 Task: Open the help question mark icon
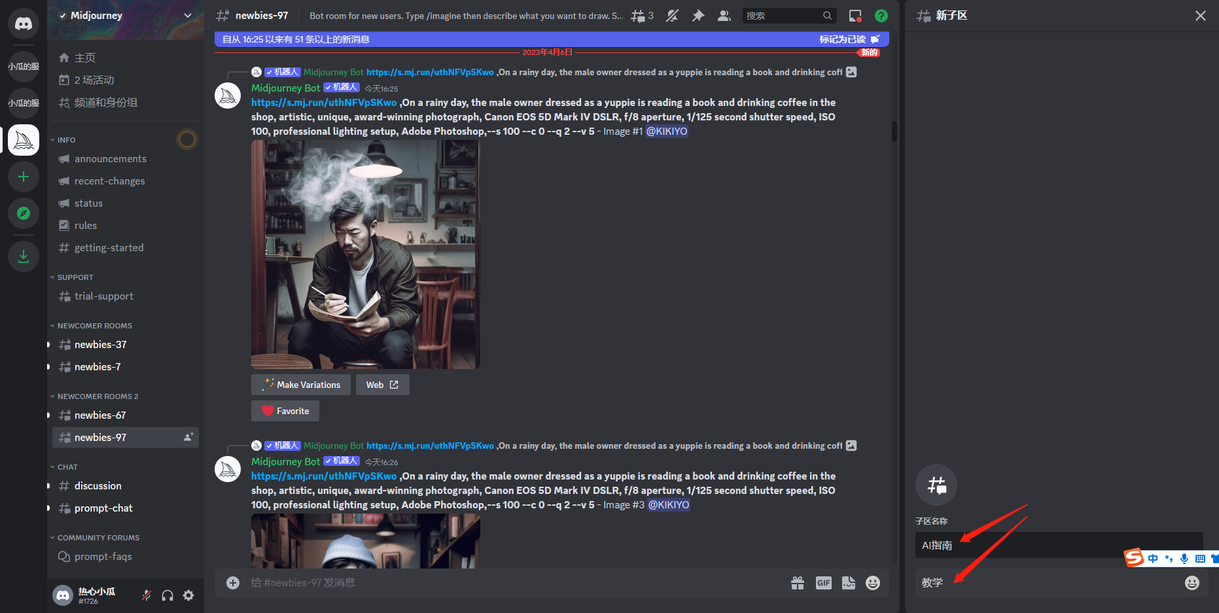click(x=881, y=16)
